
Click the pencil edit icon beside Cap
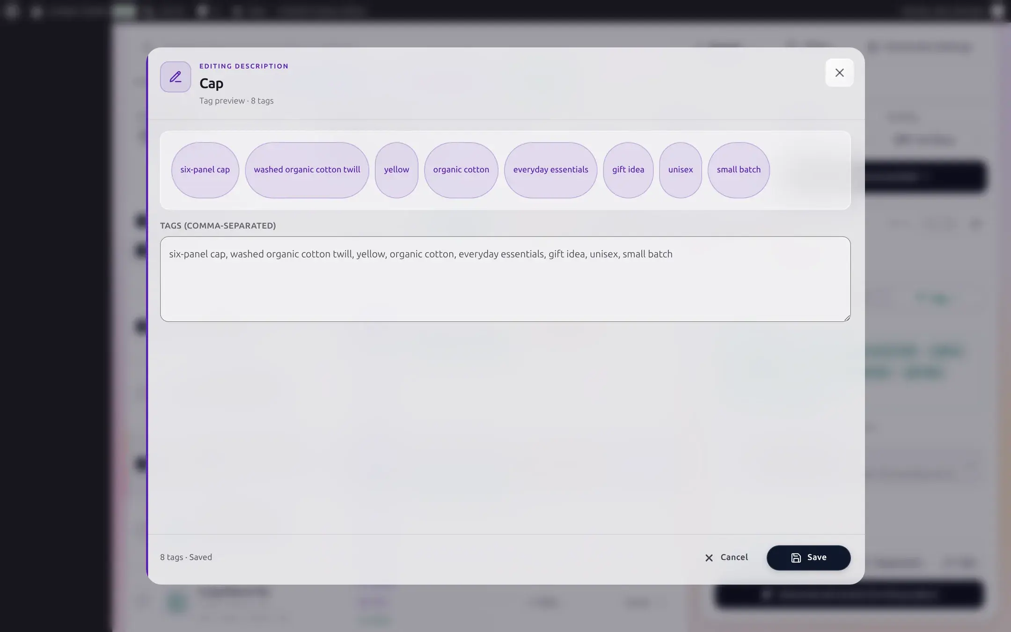click(176, 77)
